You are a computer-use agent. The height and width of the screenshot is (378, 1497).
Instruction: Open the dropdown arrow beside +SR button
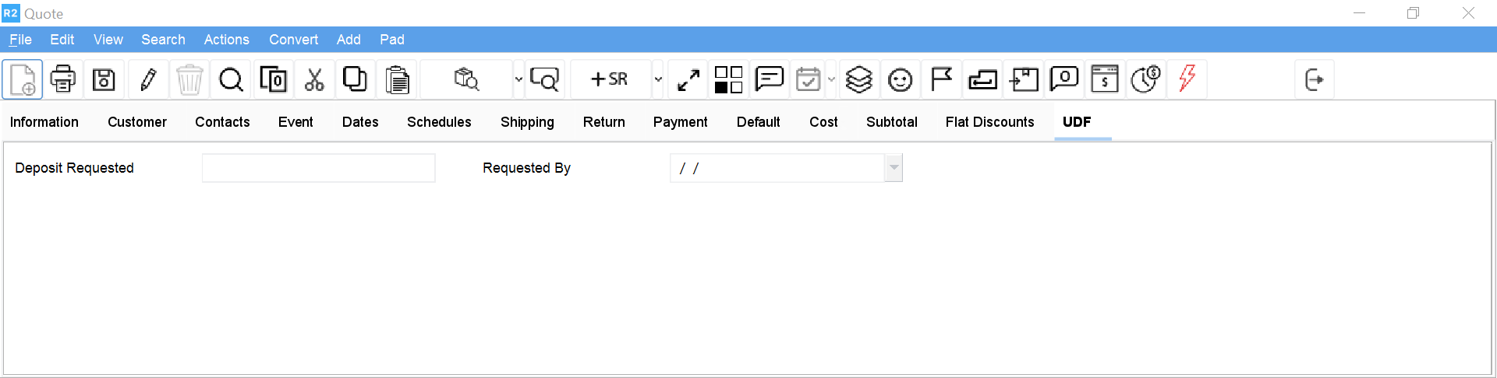coord(658,79)
